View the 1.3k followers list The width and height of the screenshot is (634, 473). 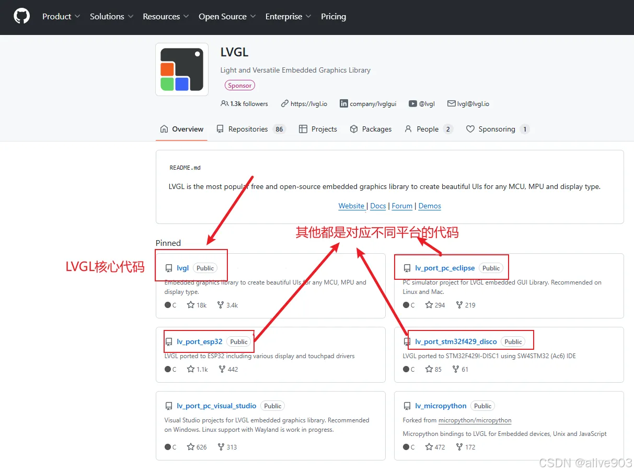point(244,104)
